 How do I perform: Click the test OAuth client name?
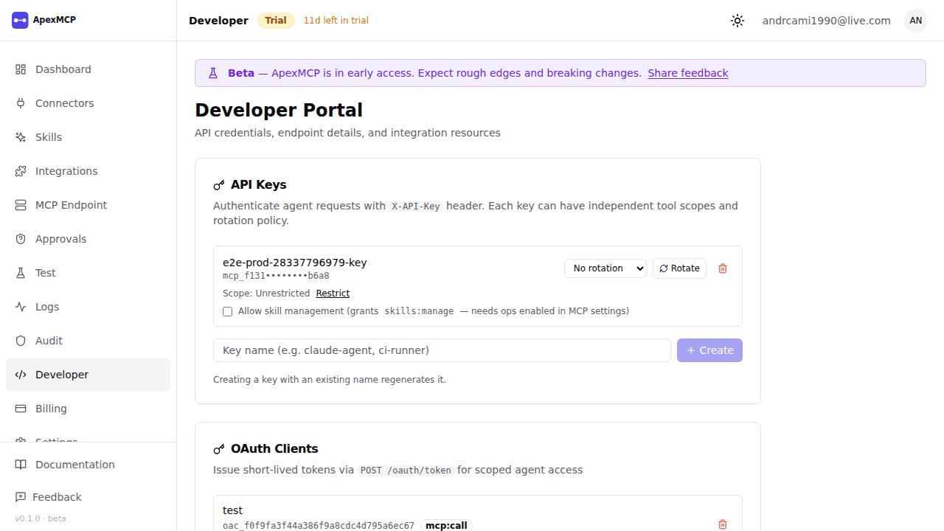(x=233, y=510)
